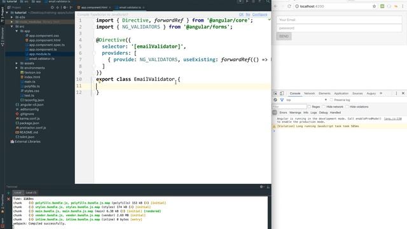Bookmark page with the star icon

[x=374, y=6]
